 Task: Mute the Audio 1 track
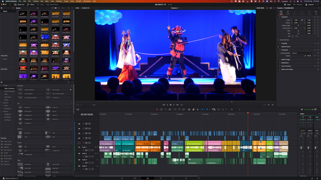[x=93, y=150]
